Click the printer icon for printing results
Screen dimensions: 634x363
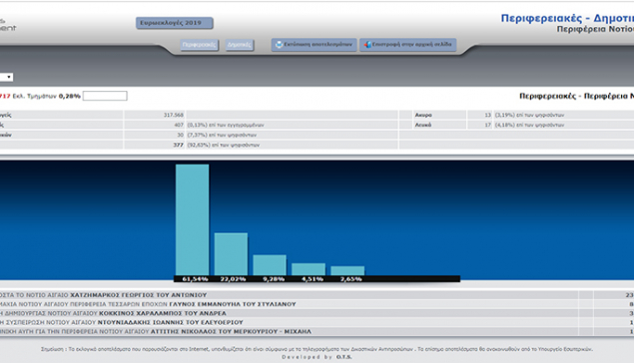coord(279,45)
